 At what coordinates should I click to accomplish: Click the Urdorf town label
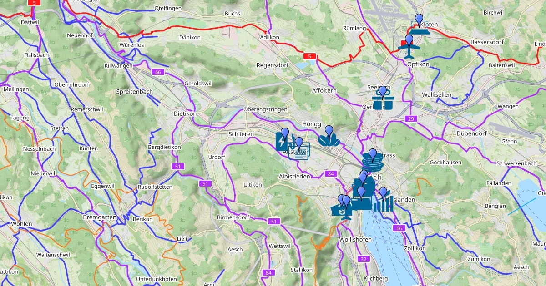pos(217,157)
